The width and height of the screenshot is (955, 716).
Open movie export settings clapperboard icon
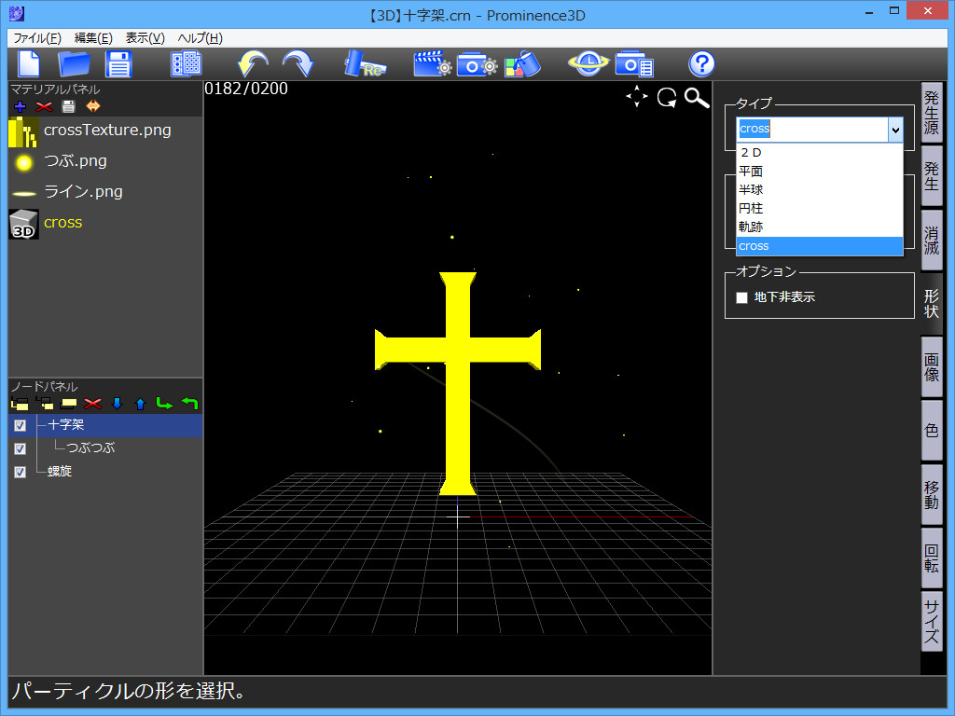tap(433, 64)
